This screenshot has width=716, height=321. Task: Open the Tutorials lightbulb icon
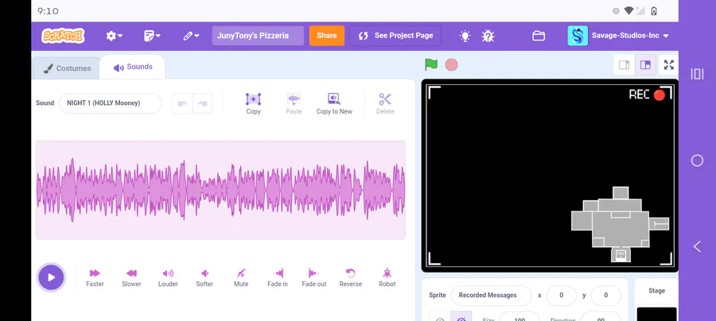point(465,36)
